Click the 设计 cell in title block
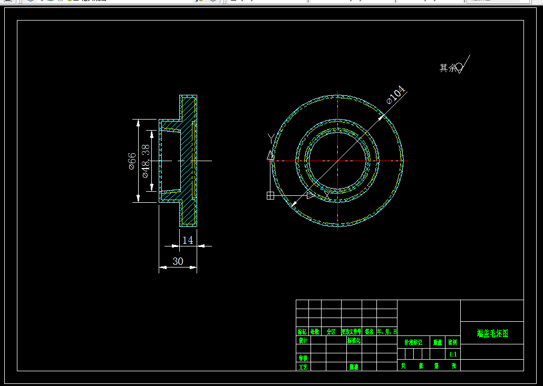This screenshot has height=386, width=543. coord(303,340)
